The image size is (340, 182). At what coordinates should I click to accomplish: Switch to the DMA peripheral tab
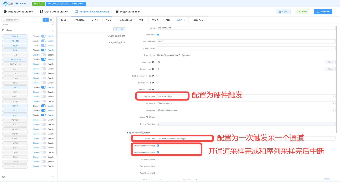click(x=108, y=20)
